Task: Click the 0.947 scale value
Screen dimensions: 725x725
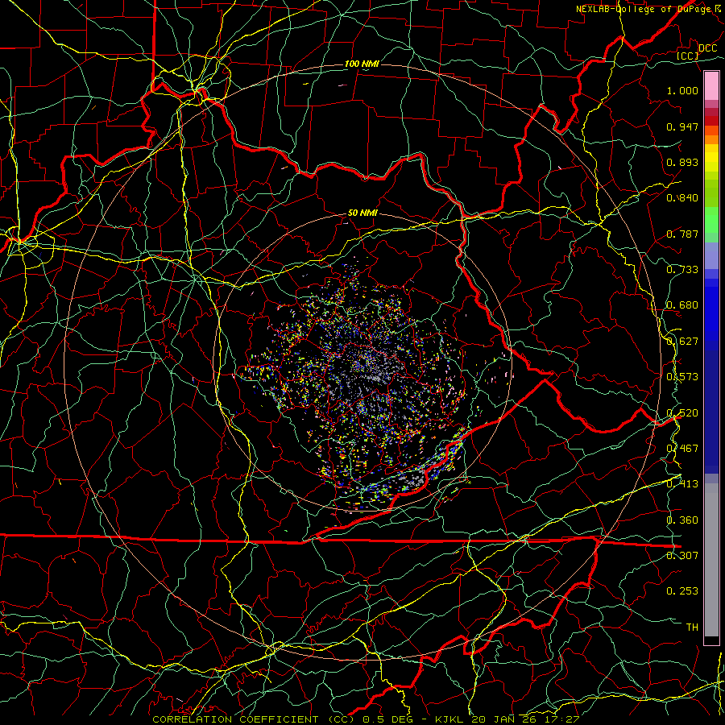Action: [x=682, y=126]
